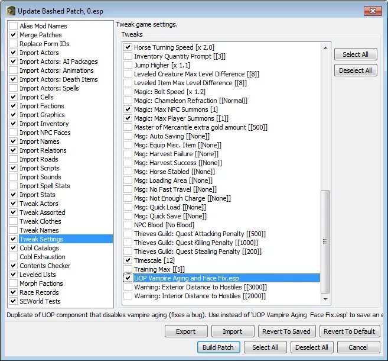Enable Import Actors: Animations checkbox
The width and height of the screenshot is (388, 361).
click(x=14, y=70)
